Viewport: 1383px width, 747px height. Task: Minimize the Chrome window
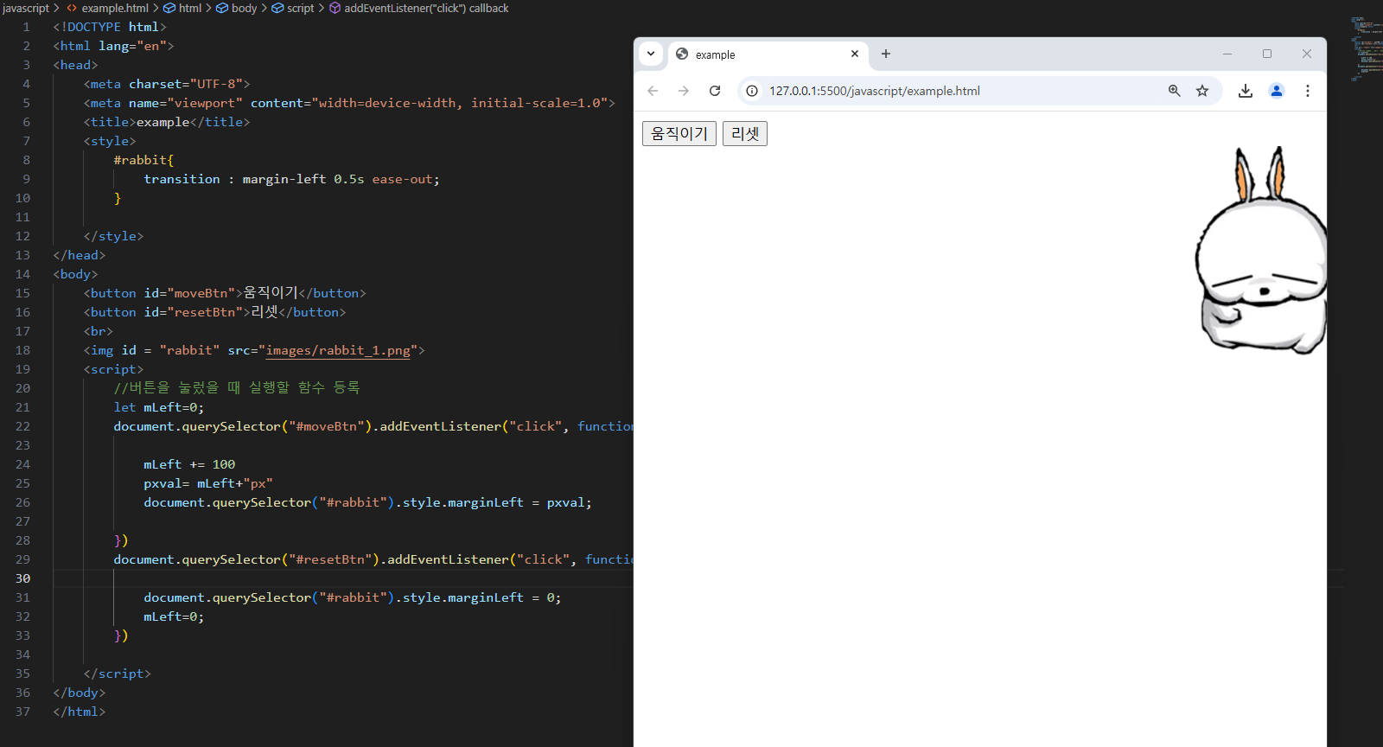point(1227,54)
